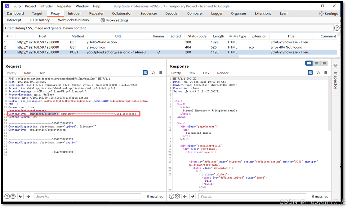Select Request Pretty view tab
This screenshot has width=347, height=208.
[x=11, y=73]
